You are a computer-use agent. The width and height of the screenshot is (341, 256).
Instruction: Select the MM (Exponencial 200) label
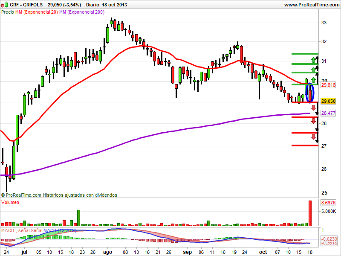tap(82, 12)
